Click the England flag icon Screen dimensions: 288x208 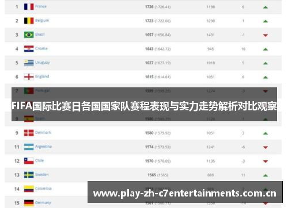(x=29, y=77)
